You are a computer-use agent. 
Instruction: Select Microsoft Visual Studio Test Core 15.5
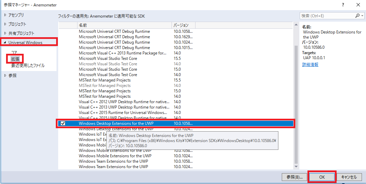click(175, 59)
